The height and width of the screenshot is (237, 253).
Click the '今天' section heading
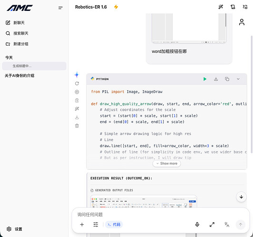coord(9,57)
